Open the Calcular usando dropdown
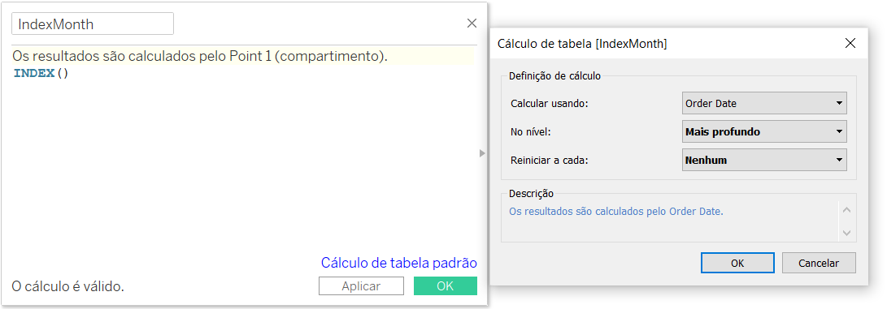This screenshot has height=309, width=887. tap(764, 103)
